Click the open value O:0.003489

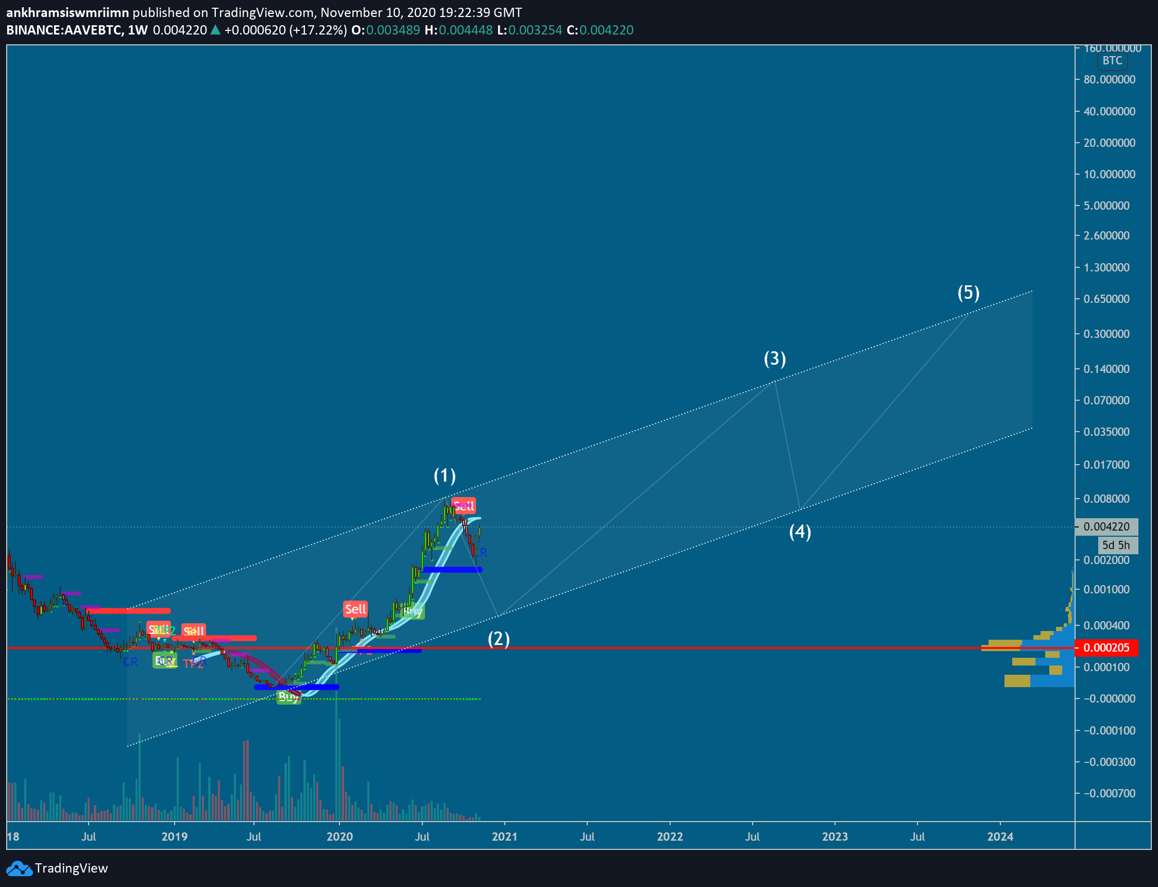point(385,30)
